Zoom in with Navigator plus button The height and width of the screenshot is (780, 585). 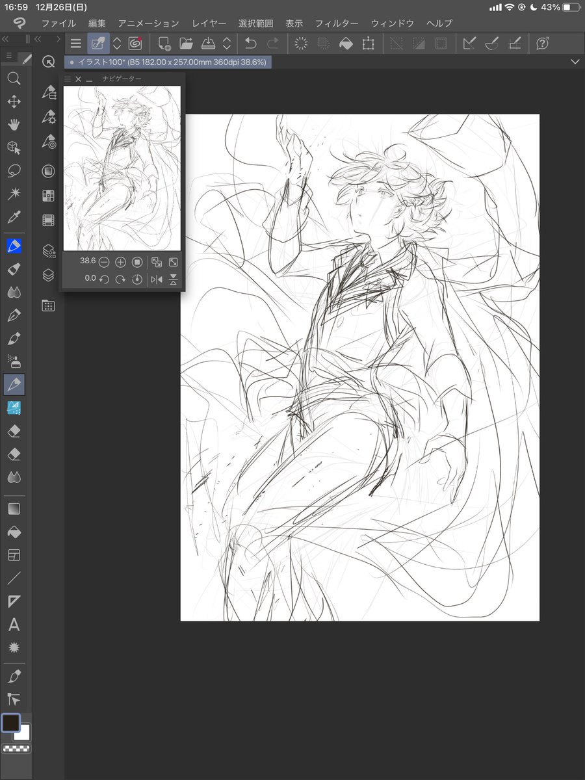point(120,262)
